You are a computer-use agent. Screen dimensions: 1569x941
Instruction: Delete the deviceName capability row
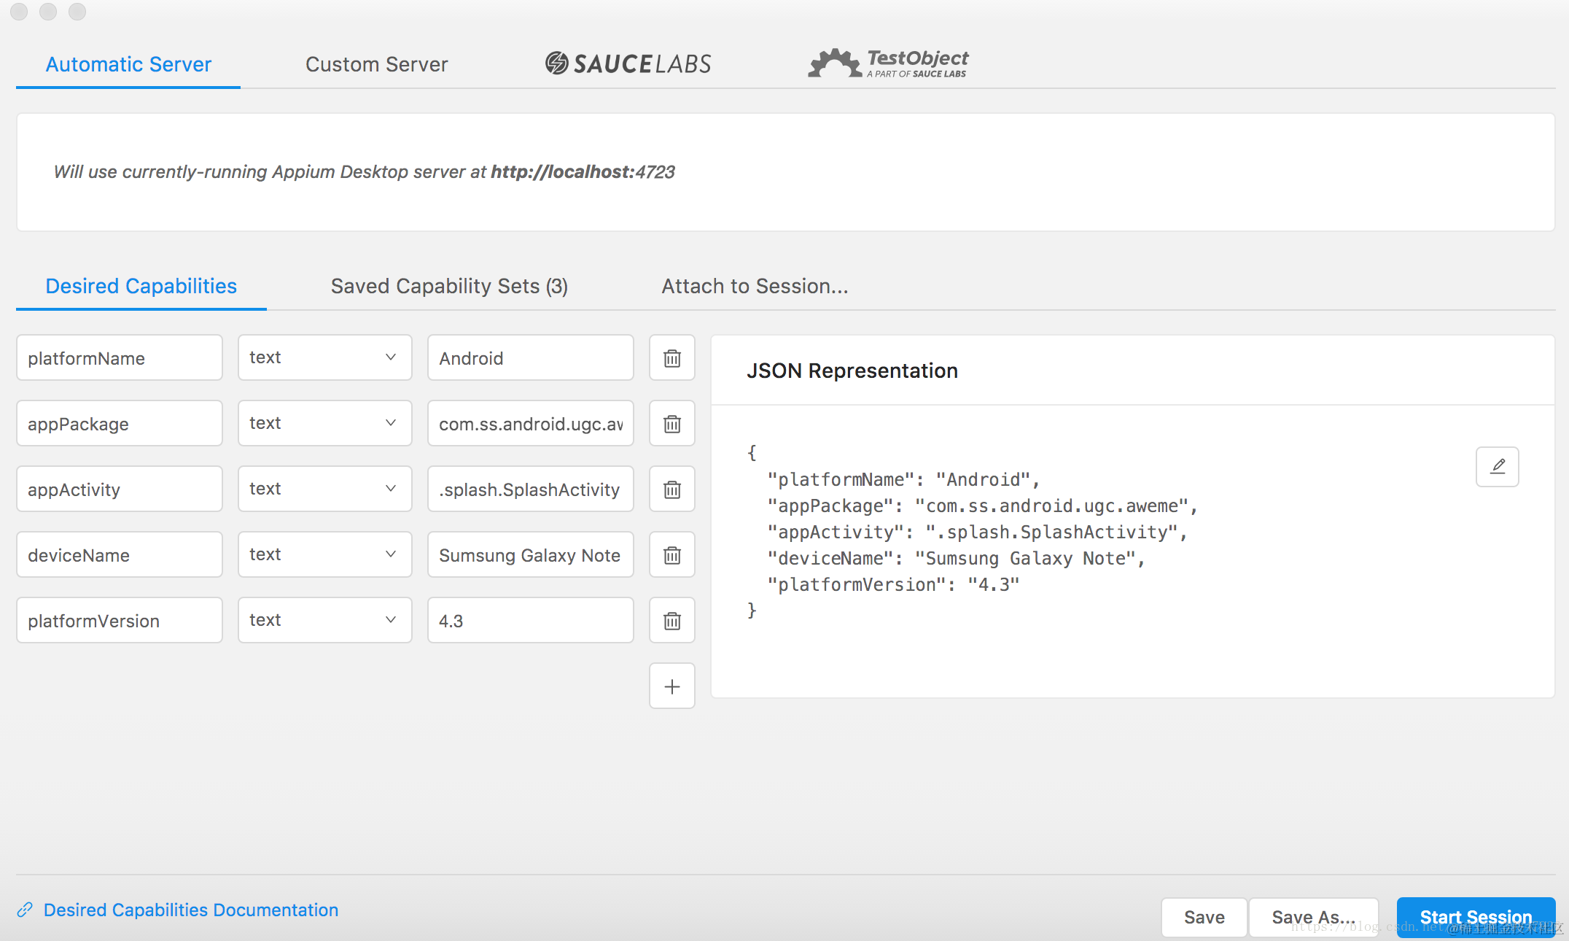point(671,555)
